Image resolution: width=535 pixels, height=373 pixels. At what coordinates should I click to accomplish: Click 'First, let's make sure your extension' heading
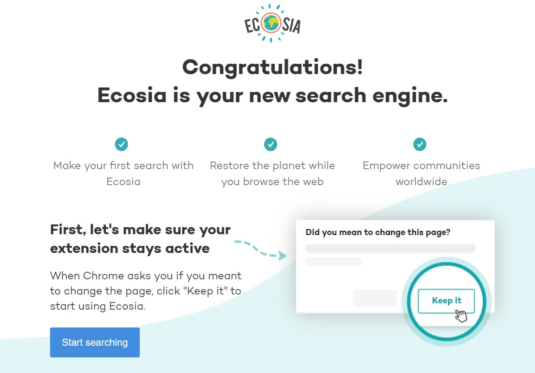click(140, 239)
